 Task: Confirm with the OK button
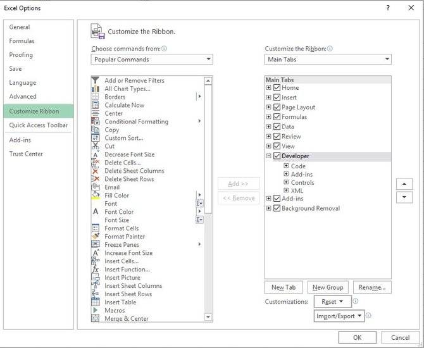pyautogui.click(x=357, y=337)
